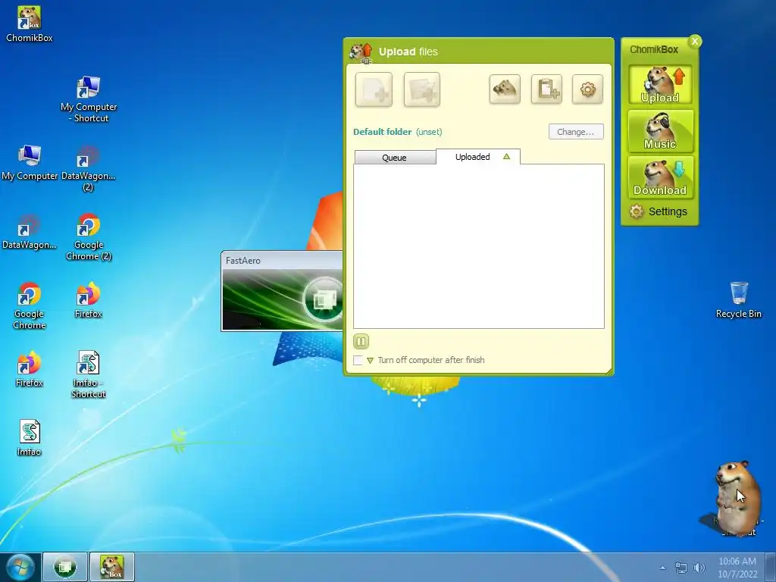Select Google Chrome (2) desktop shortcut

[x=89, y=237]
